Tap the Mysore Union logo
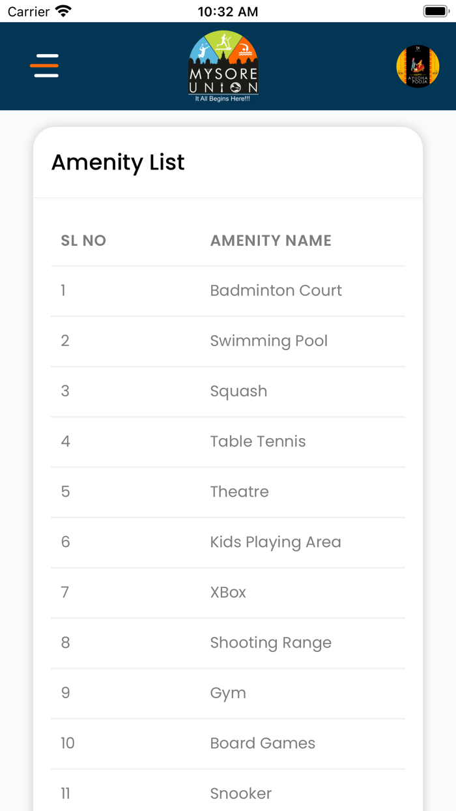 click(x=223, y=66)
